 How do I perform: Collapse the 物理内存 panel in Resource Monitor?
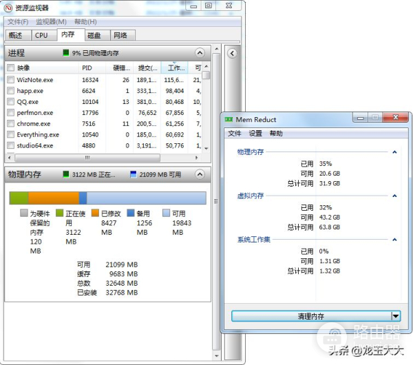[200, 175]
